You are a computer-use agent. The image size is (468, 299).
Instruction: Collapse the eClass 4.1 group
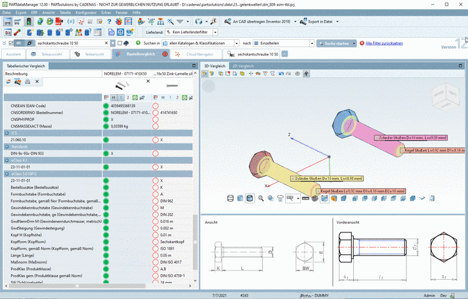7,160
